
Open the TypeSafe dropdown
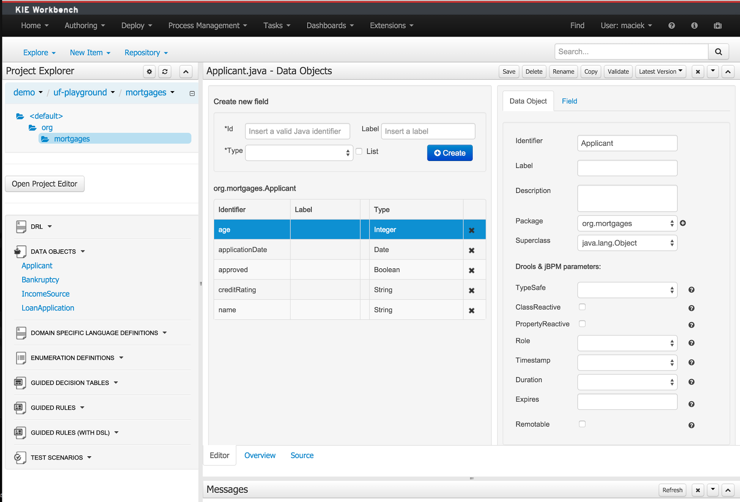tap(627, 290)
